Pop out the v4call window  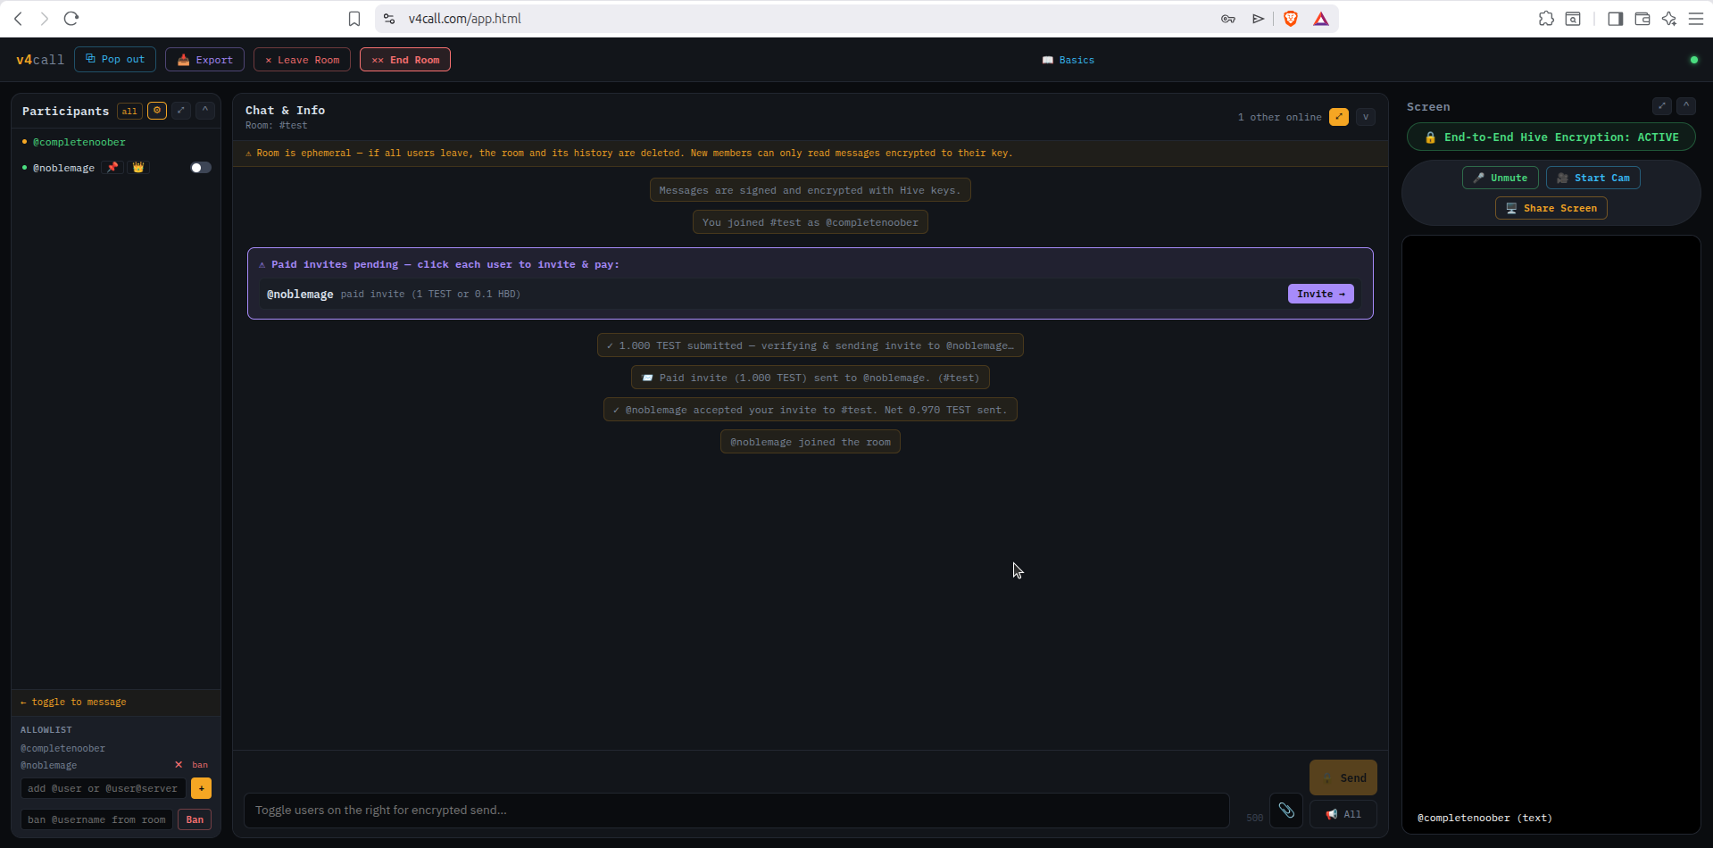pyautogui.click(x=115, y=59)
